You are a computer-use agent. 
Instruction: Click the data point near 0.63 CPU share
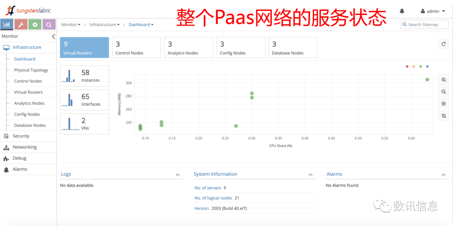click(x=427, y=80)
